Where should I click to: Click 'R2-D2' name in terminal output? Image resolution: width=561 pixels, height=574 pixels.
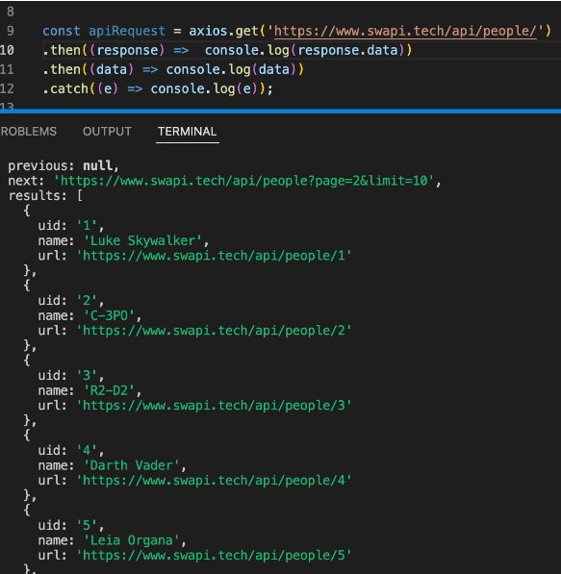click(109, 390)
